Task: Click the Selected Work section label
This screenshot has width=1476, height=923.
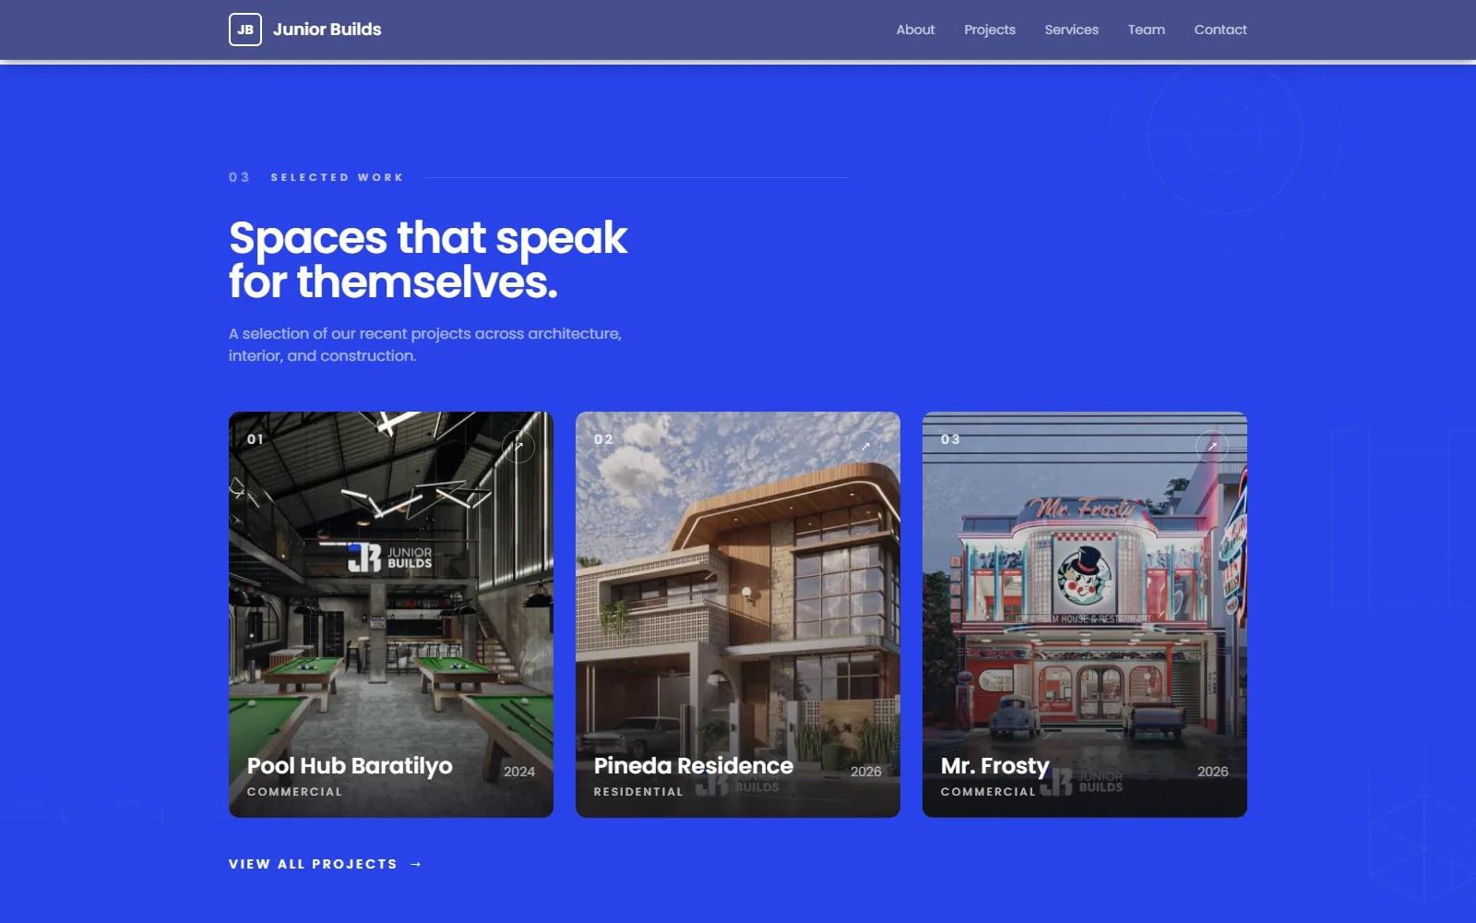Action: click(337, 177)
